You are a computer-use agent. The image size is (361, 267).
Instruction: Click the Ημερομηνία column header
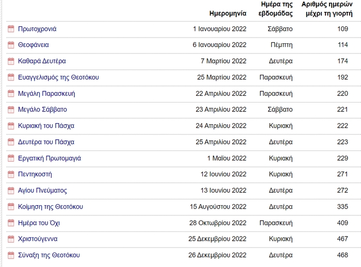228,13
